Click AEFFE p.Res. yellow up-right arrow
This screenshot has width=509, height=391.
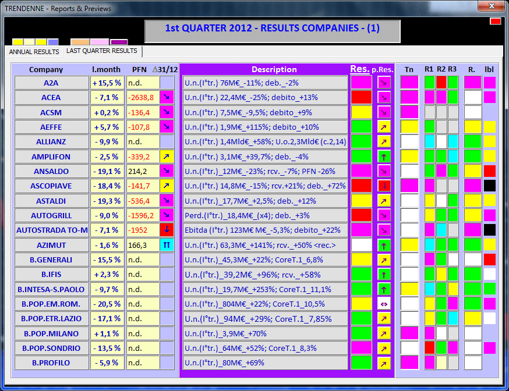pyautogui.click(x=384, y=127)
